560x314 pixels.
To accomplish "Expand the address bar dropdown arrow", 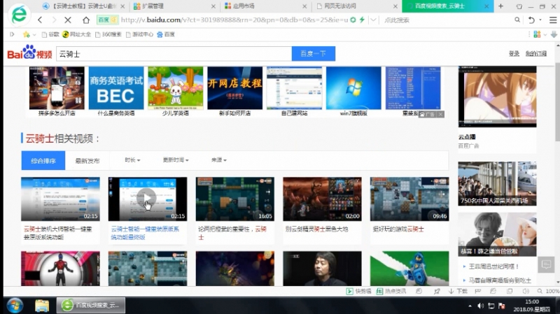I will (373, 20).
